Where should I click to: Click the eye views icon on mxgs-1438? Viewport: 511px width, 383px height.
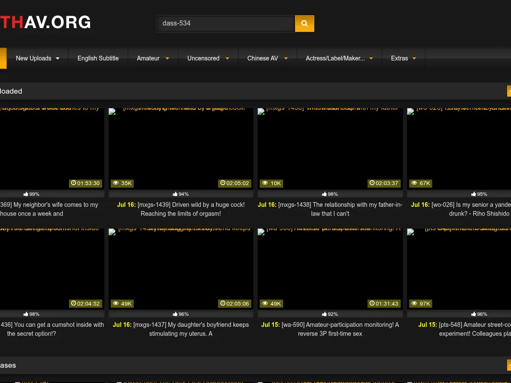tap(265, 183)
